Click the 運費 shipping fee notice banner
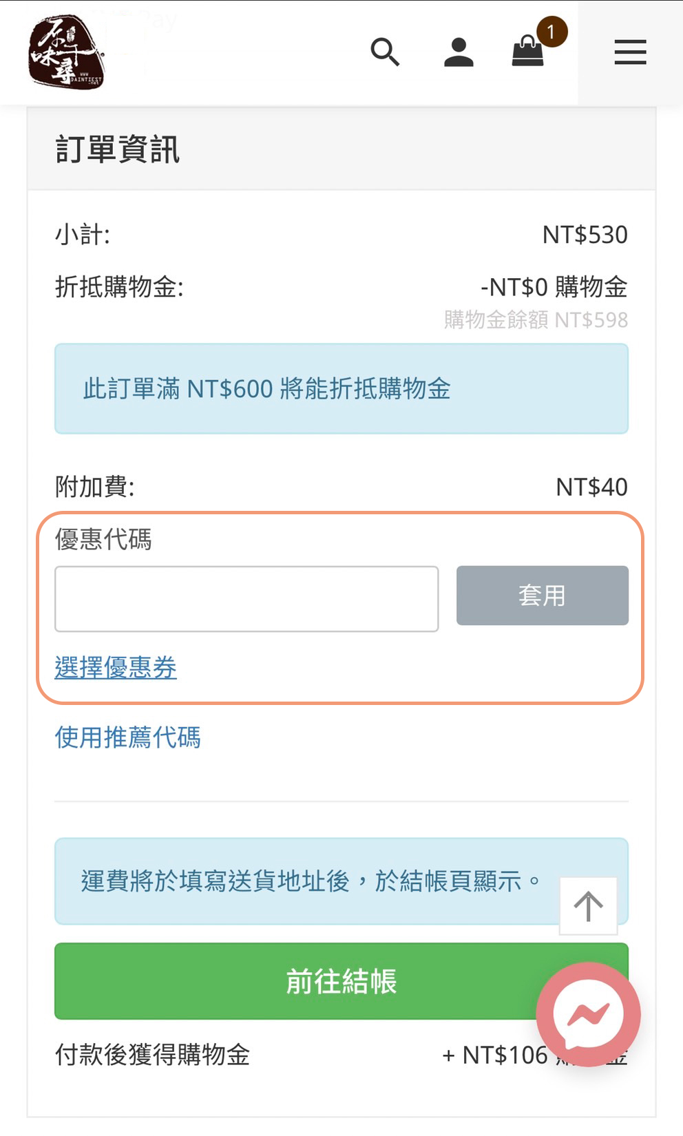 tap(303, 881)
